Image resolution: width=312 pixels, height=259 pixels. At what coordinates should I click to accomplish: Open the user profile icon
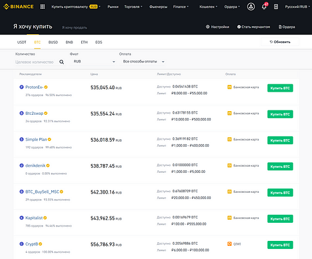[251, 7]
